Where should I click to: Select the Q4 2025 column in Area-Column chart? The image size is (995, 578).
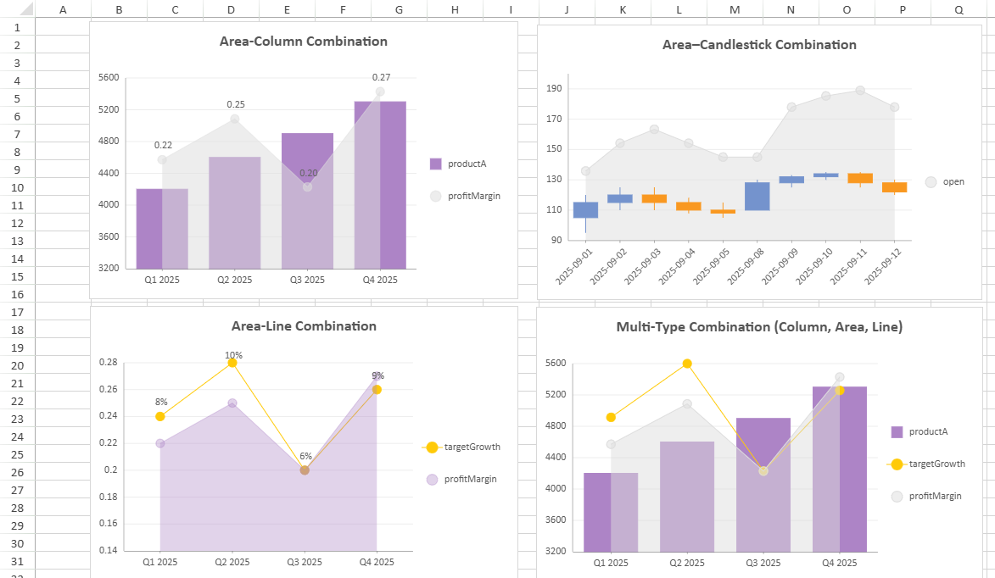pos(380,185)
